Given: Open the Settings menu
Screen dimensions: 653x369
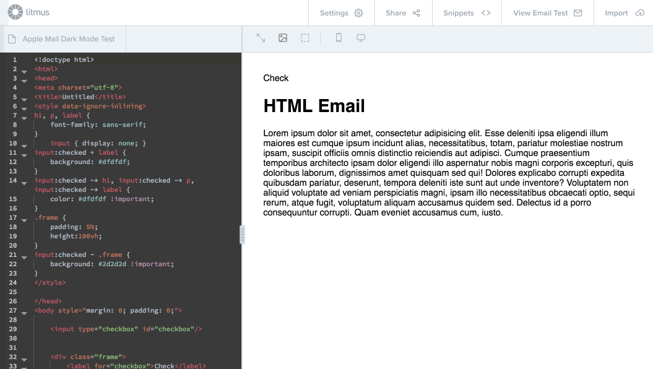Looking at the screenshot, I should (x=342, y=13).
